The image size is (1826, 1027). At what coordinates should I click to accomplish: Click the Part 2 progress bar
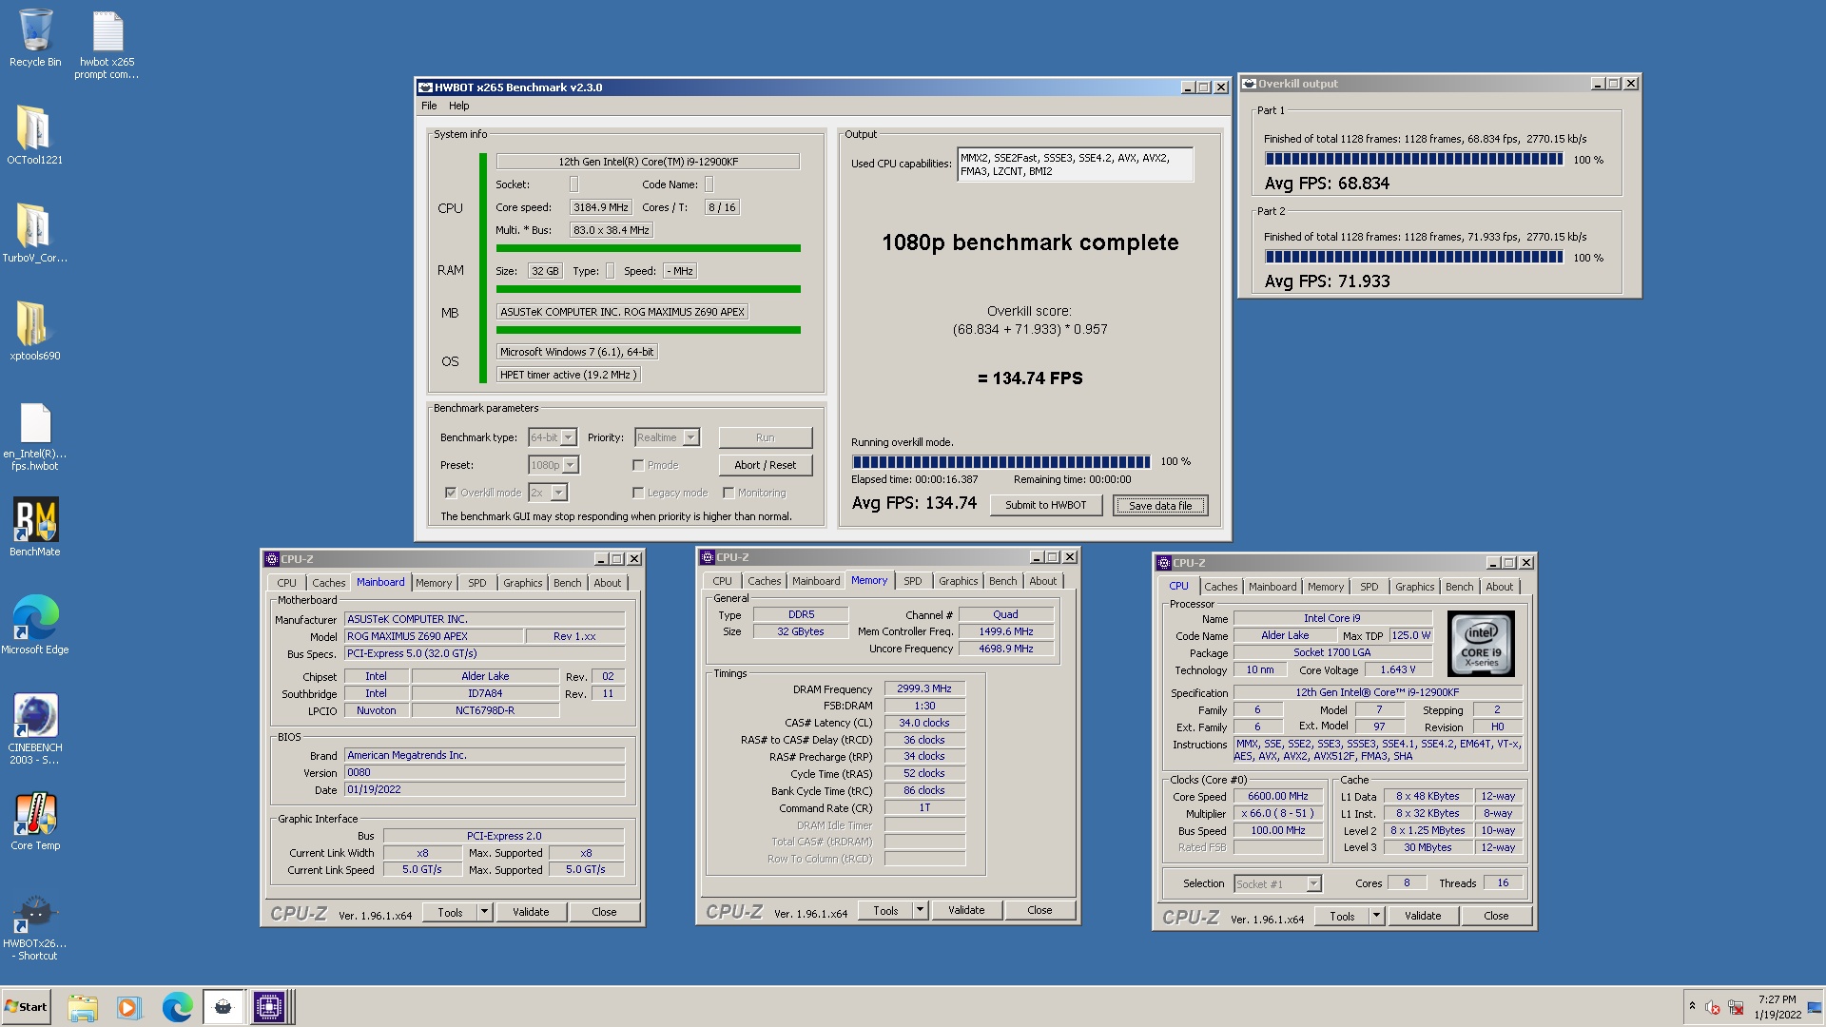(x=1413, y=258)
